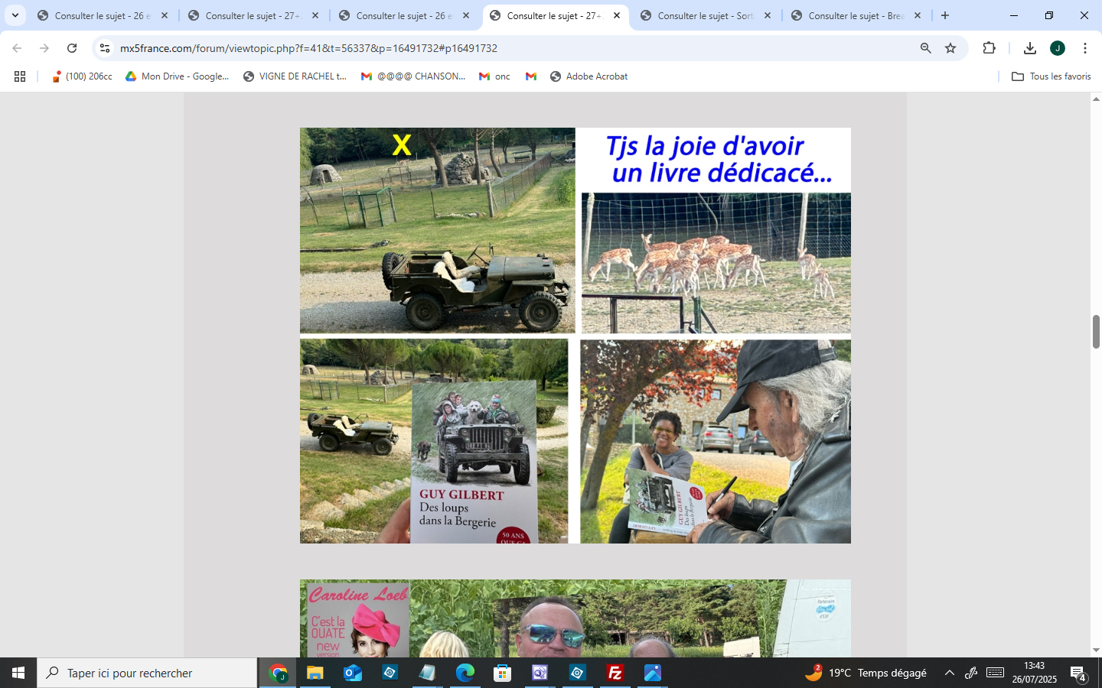Expand the tab search dropdown arrow
This screenshot has height=688, width=1102.
15,15
